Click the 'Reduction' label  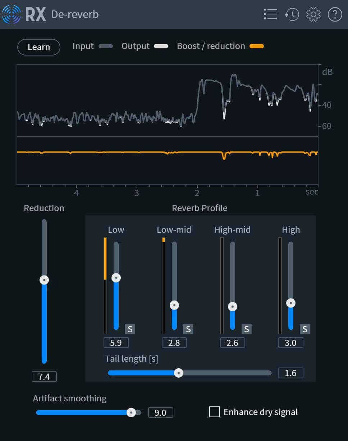pyautogui.click(x=44, y=208)
